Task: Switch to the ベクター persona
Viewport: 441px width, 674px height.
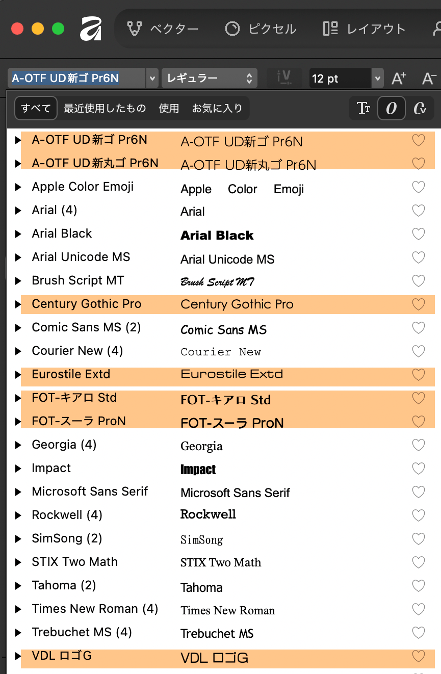Action: coord(162,29)
